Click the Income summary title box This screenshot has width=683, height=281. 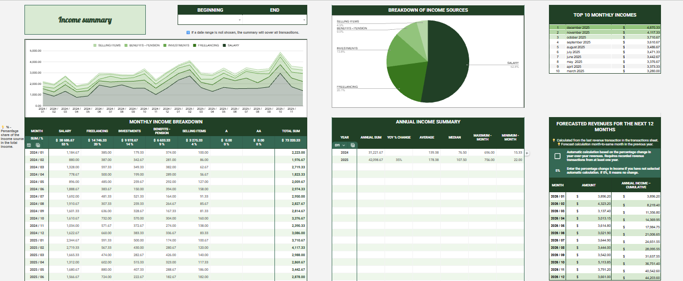pyautogui.click(x=85, y=20)
